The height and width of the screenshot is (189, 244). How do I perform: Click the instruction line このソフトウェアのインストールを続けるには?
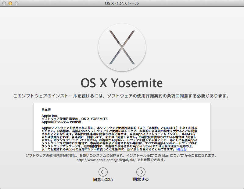point(121,96)
